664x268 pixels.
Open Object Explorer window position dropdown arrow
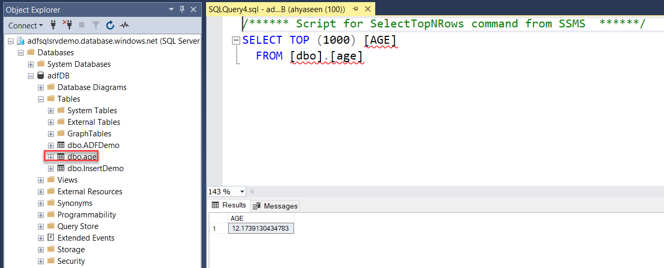point(171,9)
